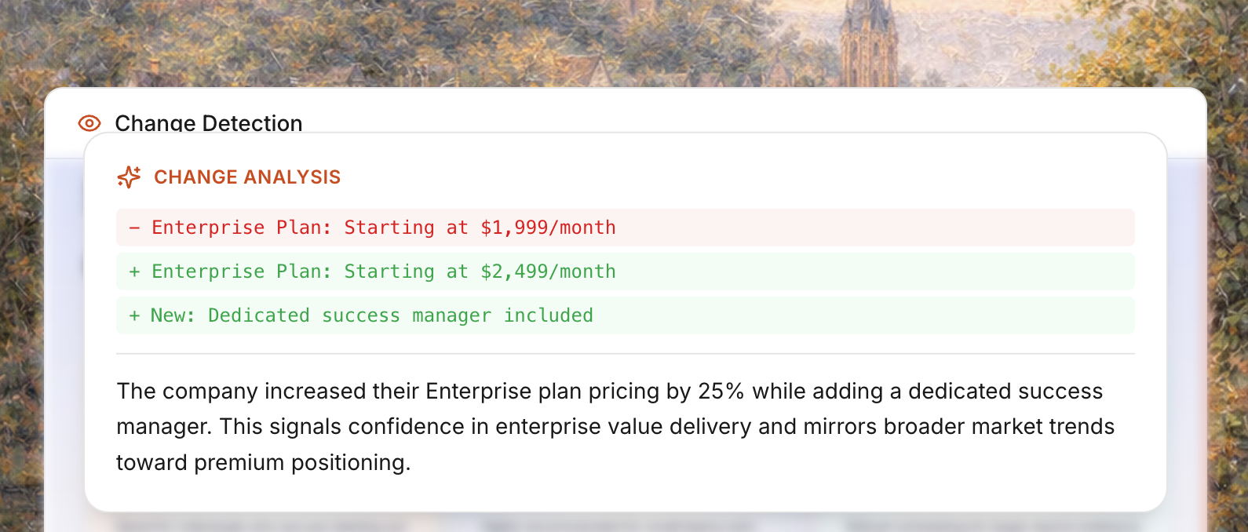Click the church tower in the background painting

click(867, 43)
